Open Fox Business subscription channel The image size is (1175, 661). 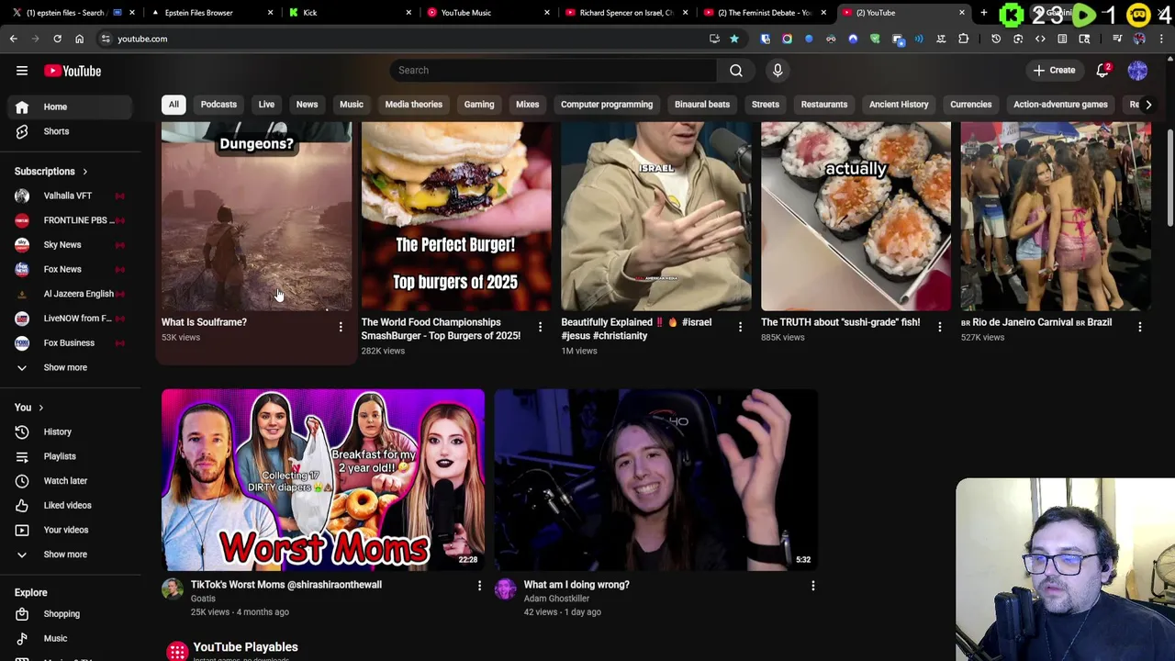[71, 343]
